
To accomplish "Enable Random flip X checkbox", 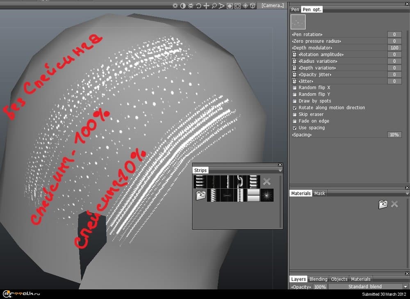I will coord(294,88).
